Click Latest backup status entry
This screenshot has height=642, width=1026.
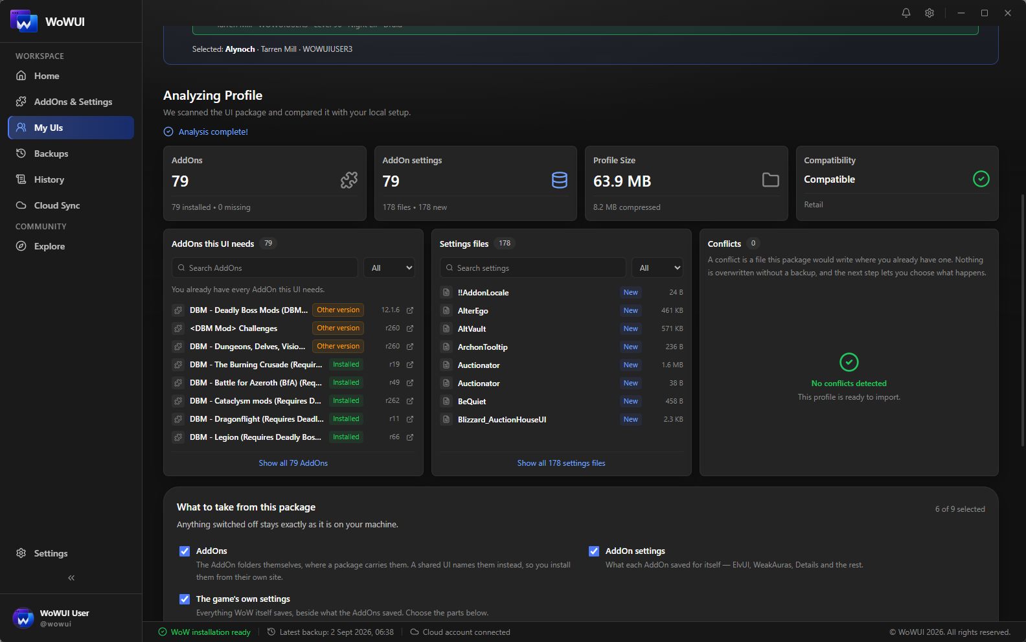click(x=330, y=632)
